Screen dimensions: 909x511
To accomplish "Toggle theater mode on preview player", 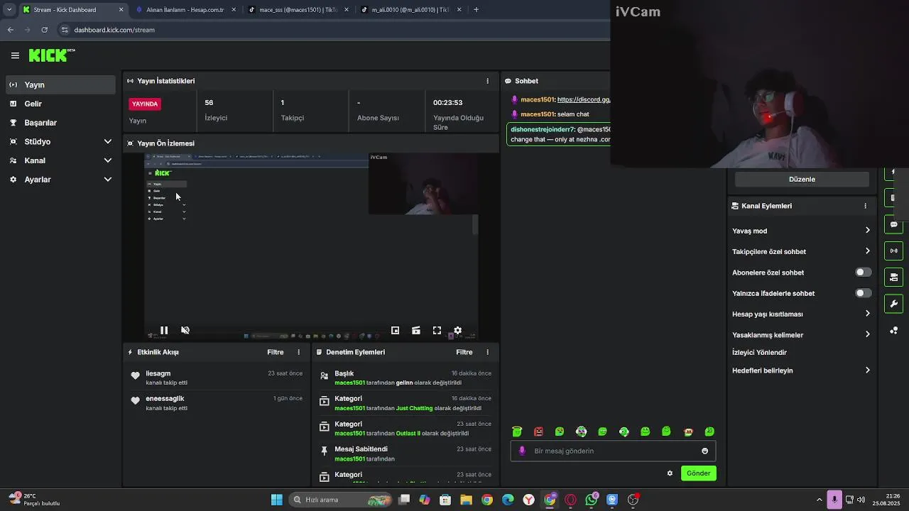I will 416,330.
